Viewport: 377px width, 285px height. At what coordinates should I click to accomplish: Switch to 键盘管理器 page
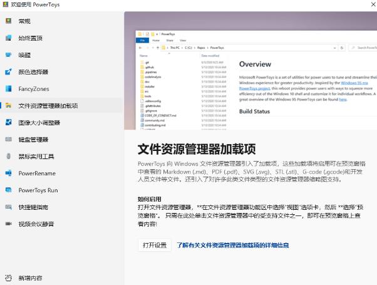(61, 140)
